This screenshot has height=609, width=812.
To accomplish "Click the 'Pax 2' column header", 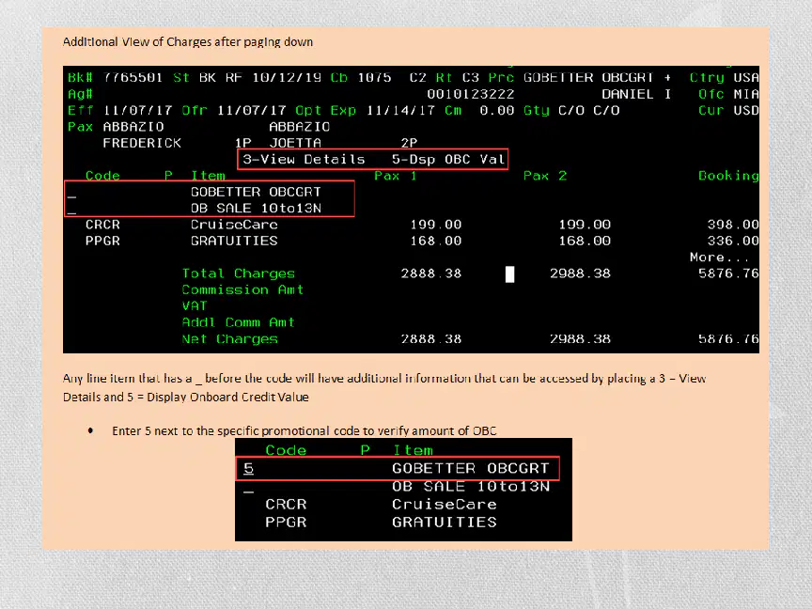I will [545, 176].
